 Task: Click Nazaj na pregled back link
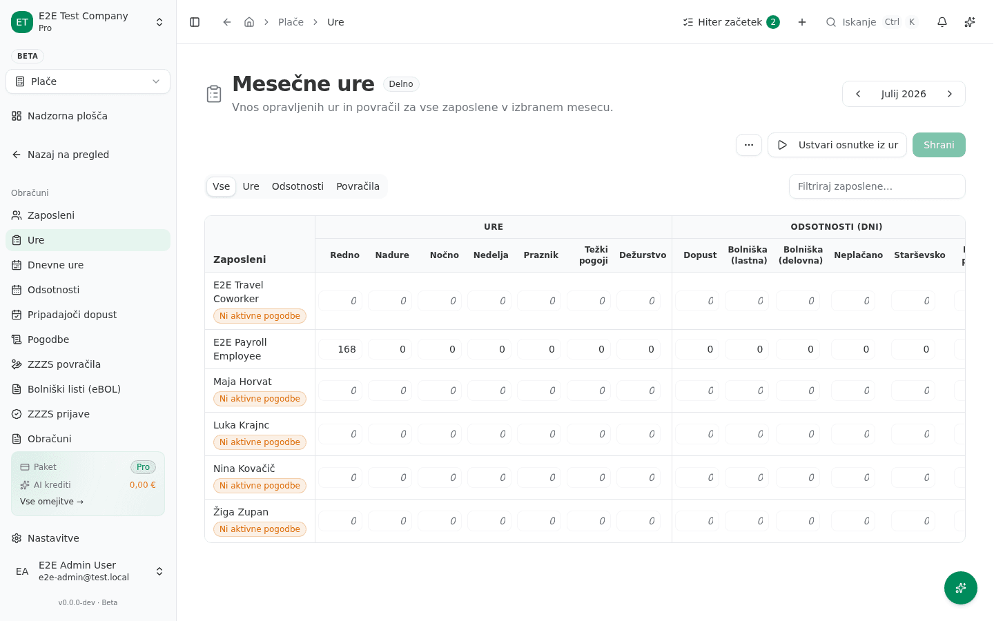coord(88,155)
